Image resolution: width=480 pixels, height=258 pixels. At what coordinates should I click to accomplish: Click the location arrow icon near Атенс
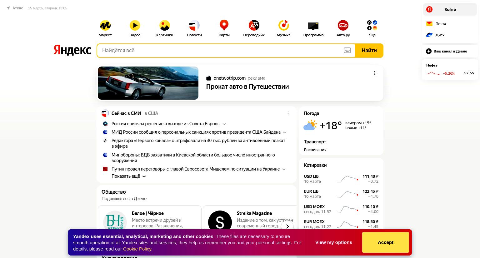tap(8, 8)
